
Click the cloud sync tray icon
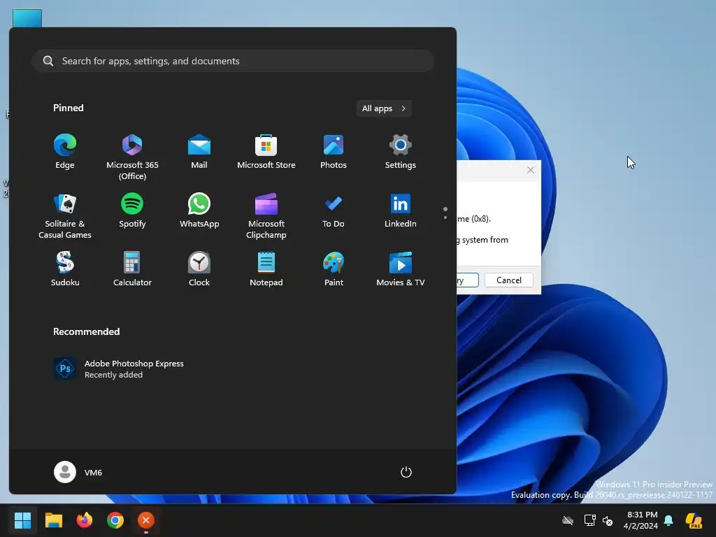tap(568, 520)
